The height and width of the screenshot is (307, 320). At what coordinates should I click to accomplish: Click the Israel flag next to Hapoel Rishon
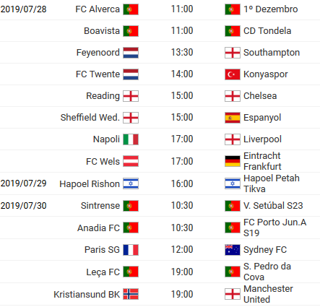tap(131, 183)
